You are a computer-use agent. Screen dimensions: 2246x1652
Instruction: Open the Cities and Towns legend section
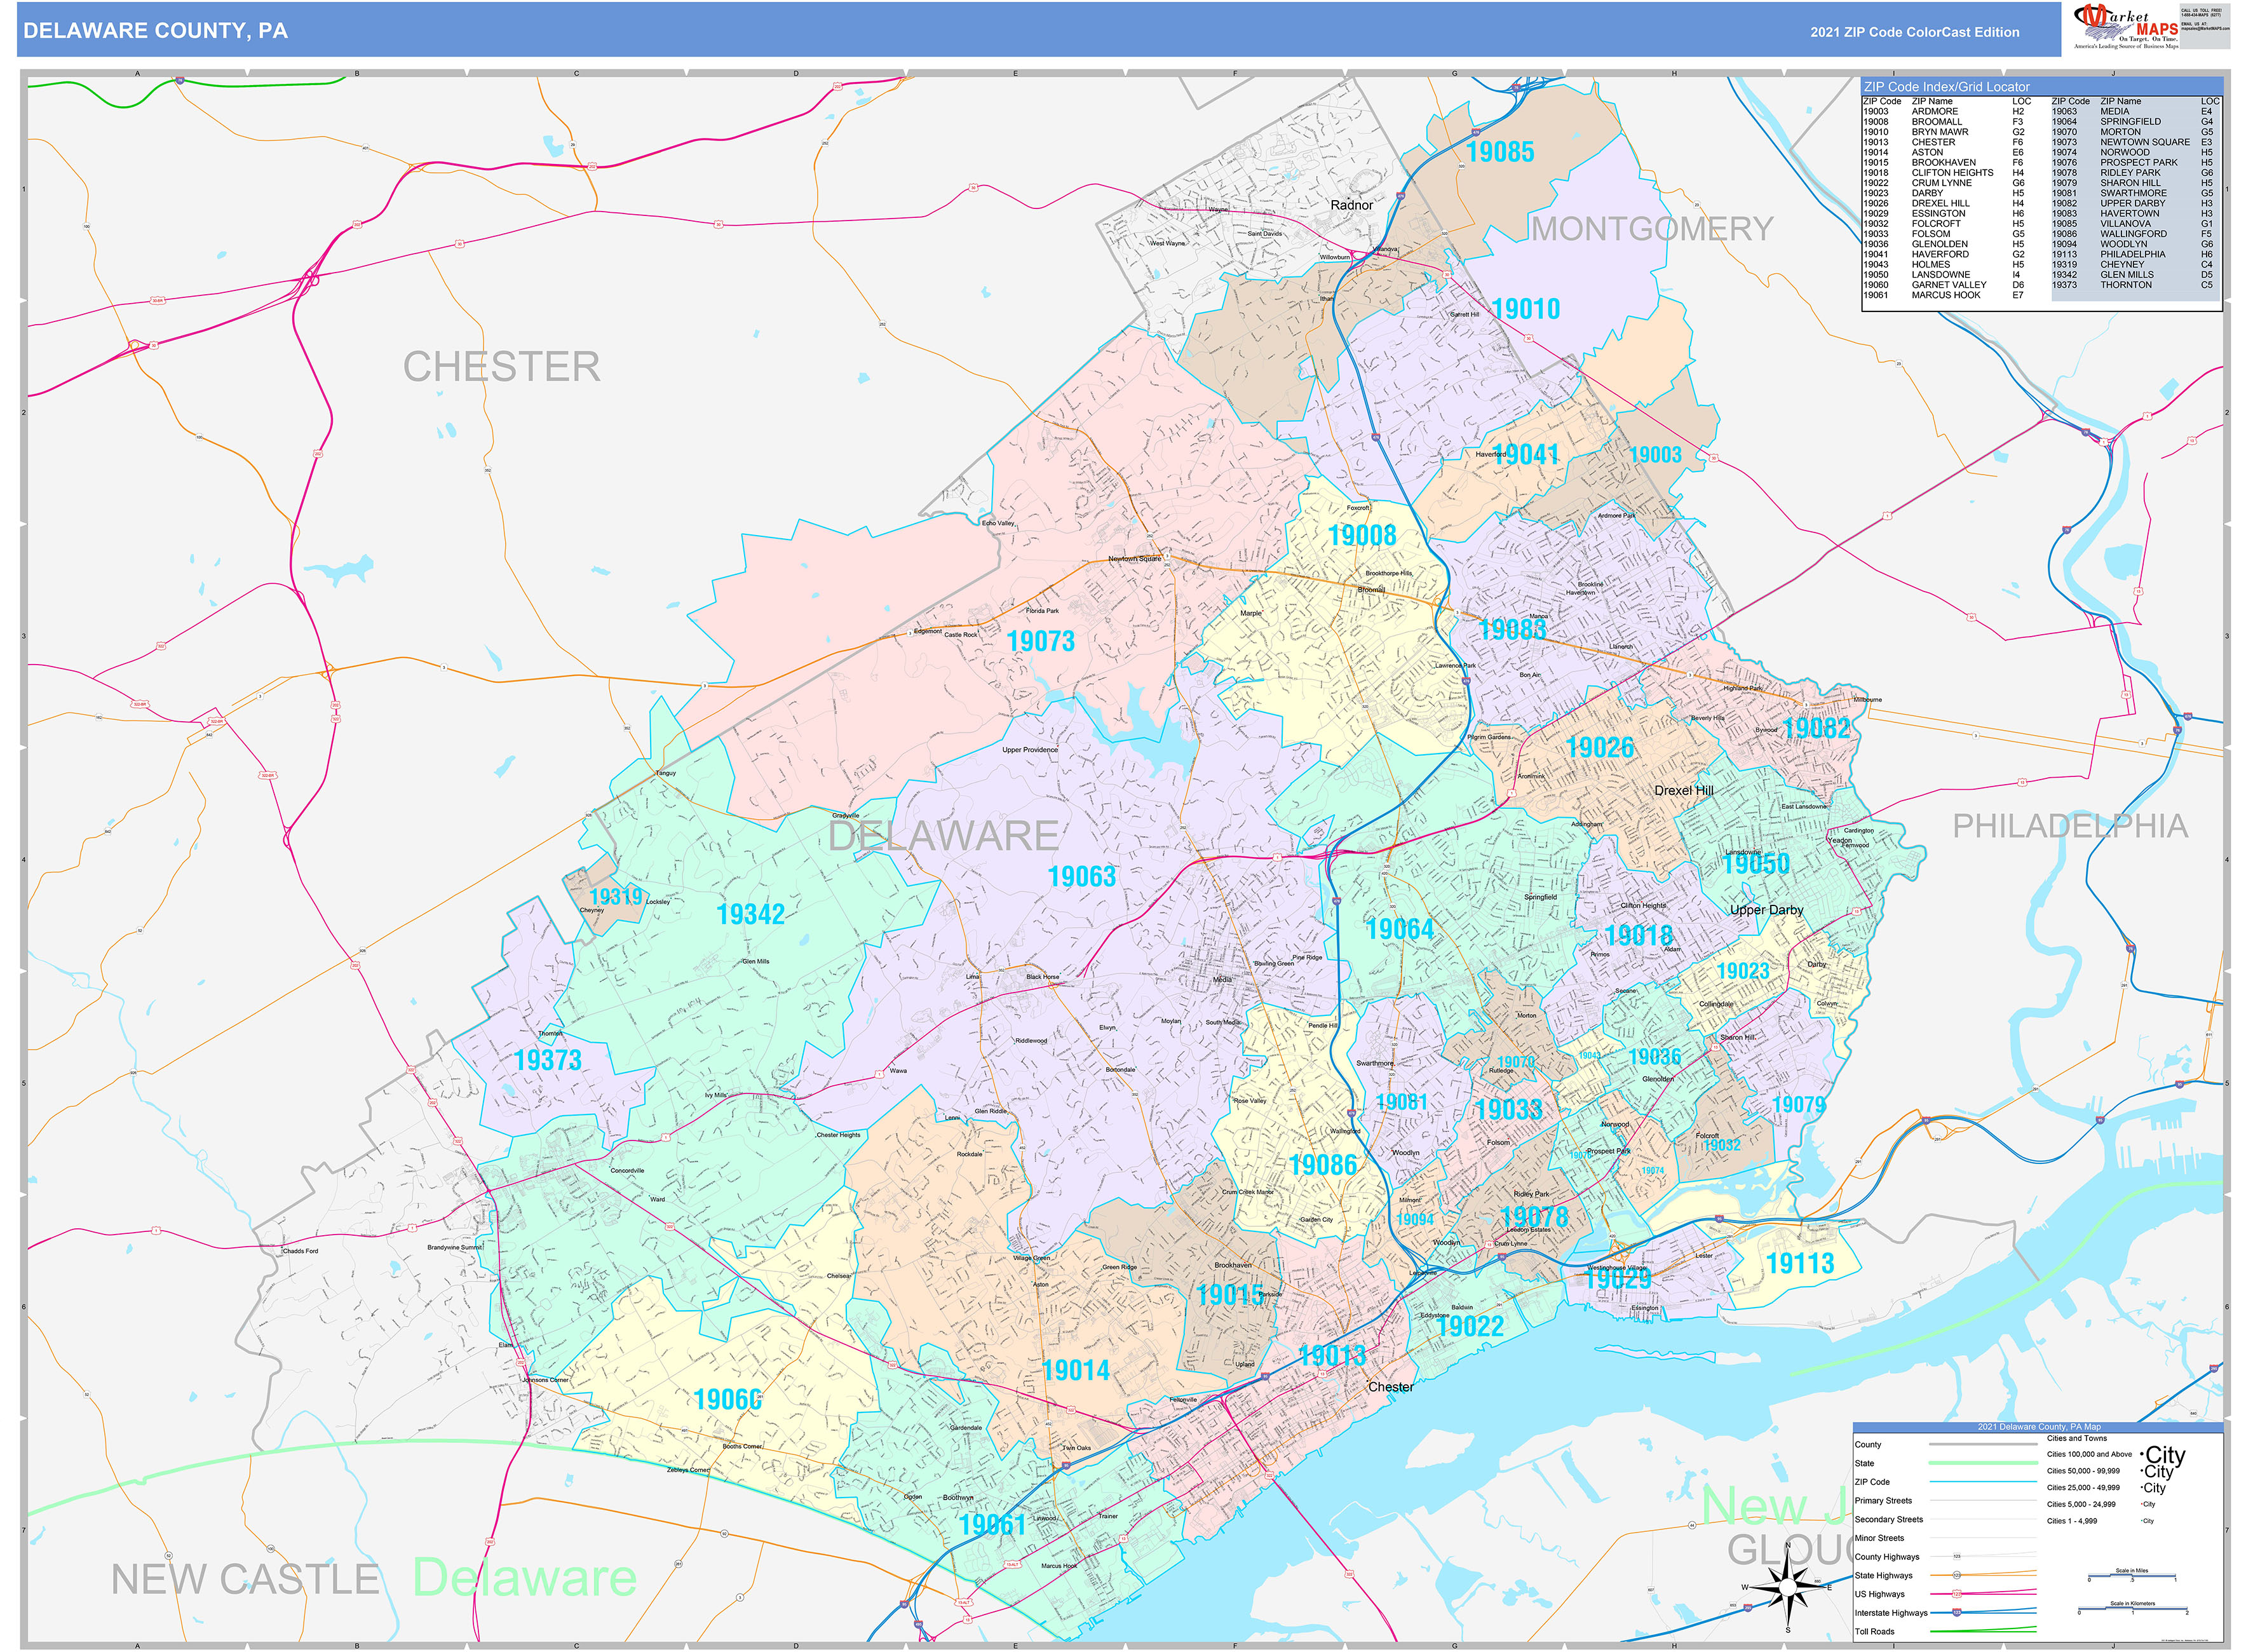coord(2077,1438)
